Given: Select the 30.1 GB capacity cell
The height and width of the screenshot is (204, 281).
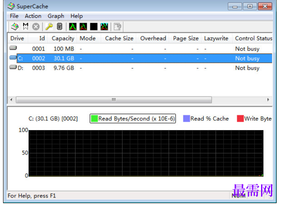Looking at the screenshot, I should point(64,58).
